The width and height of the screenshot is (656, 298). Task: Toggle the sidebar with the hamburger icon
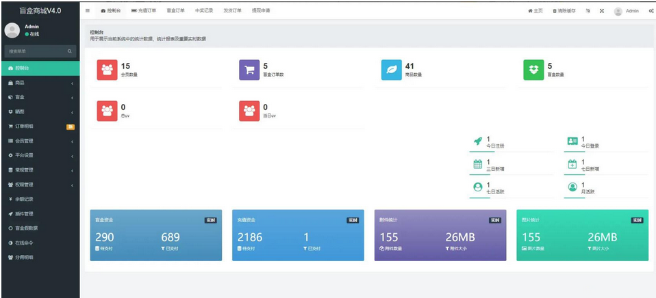pyautogui.click(x=88, y=11)
